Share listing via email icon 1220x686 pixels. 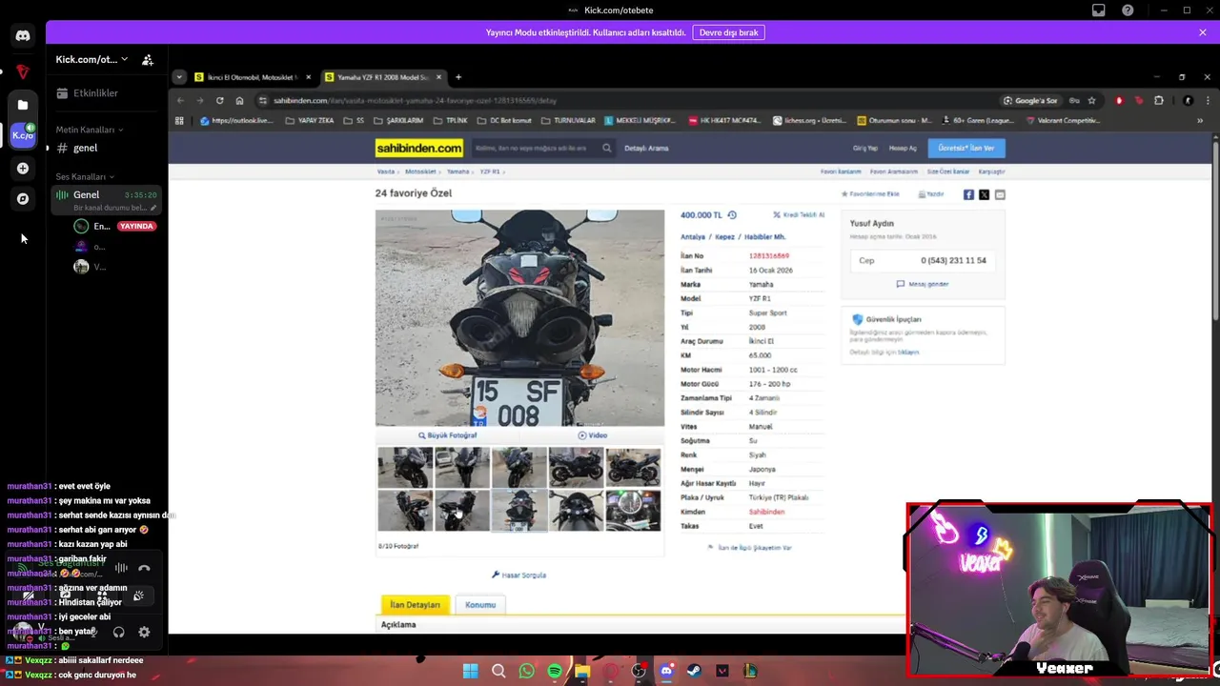(1000, 194)
